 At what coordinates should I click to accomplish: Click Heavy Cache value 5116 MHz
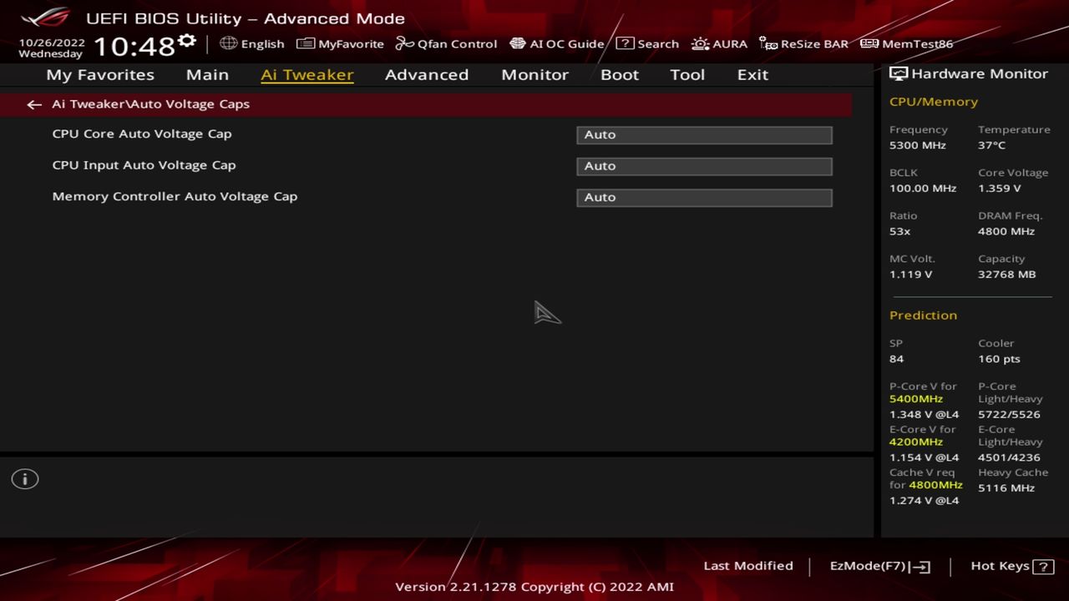[1006, 488]
